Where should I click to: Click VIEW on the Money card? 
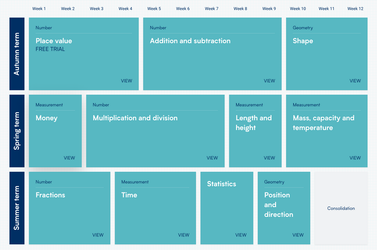(x=69, y=158)
